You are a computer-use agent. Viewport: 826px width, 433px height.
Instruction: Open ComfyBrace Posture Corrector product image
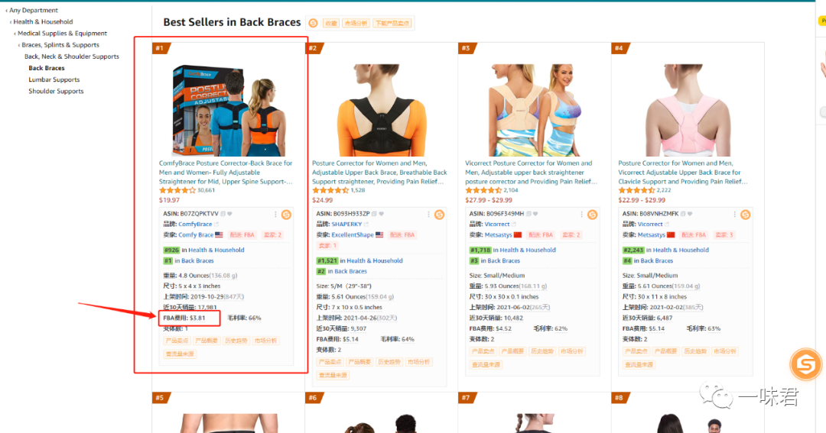click(229, 110)
